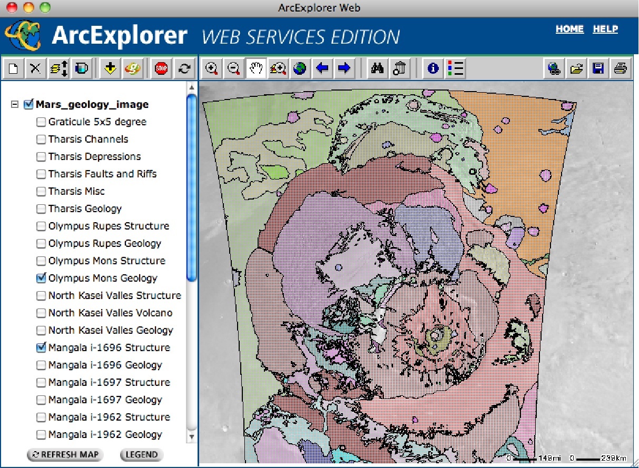Screen dimensions: 639x468
Task: Check the Mangala i-1697 Structure checkbox
Action: click(41, 383)
